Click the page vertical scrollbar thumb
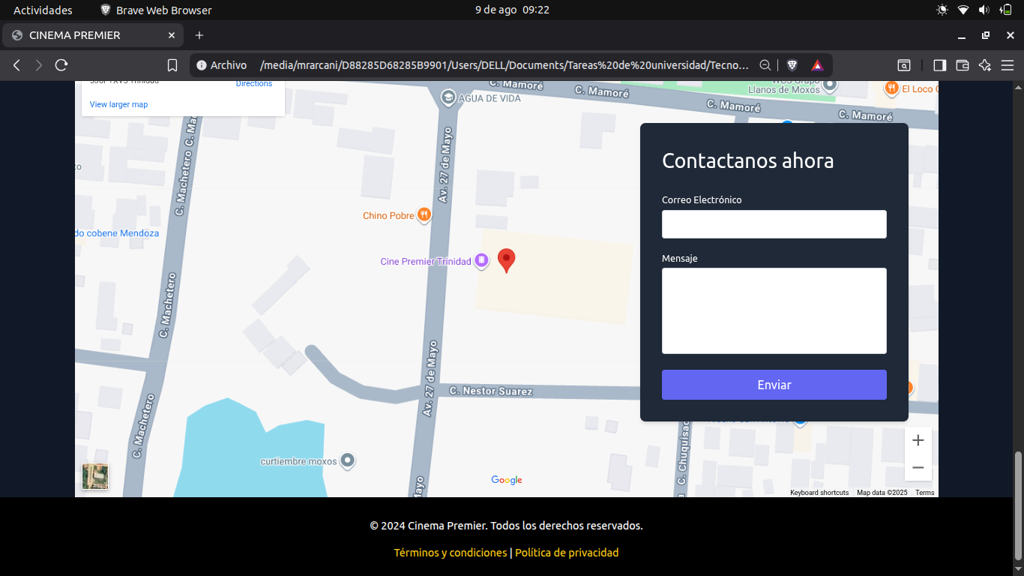The height and width of the screenshot is (576, 1024). tap(1018, 505)
